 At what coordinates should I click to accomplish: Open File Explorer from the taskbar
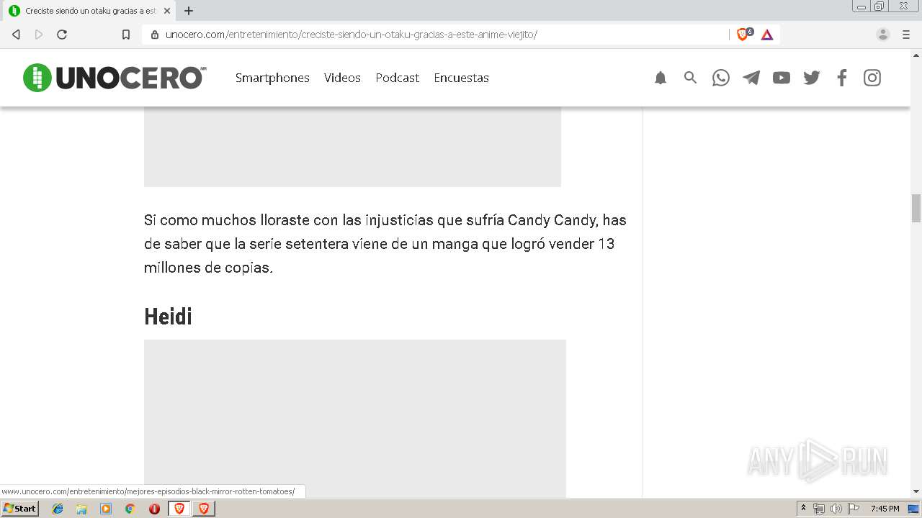click(x=81, y=509)
